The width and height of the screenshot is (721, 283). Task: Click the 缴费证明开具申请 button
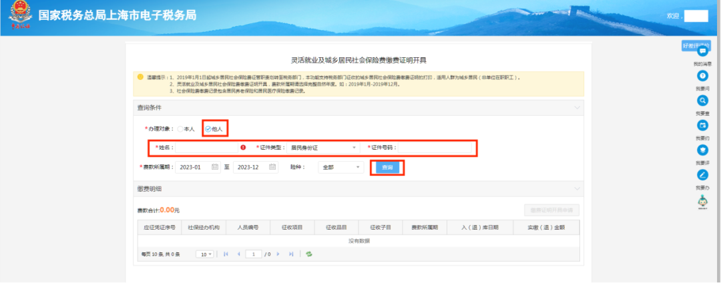tap(551, 210)
